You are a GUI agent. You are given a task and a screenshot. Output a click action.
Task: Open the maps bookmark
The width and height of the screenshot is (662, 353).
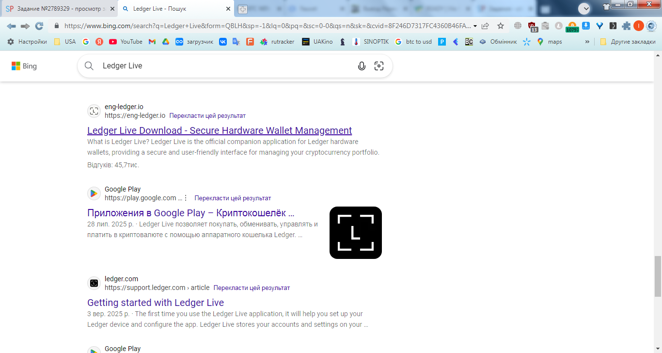pyautogui.click(x=550, y=42)
